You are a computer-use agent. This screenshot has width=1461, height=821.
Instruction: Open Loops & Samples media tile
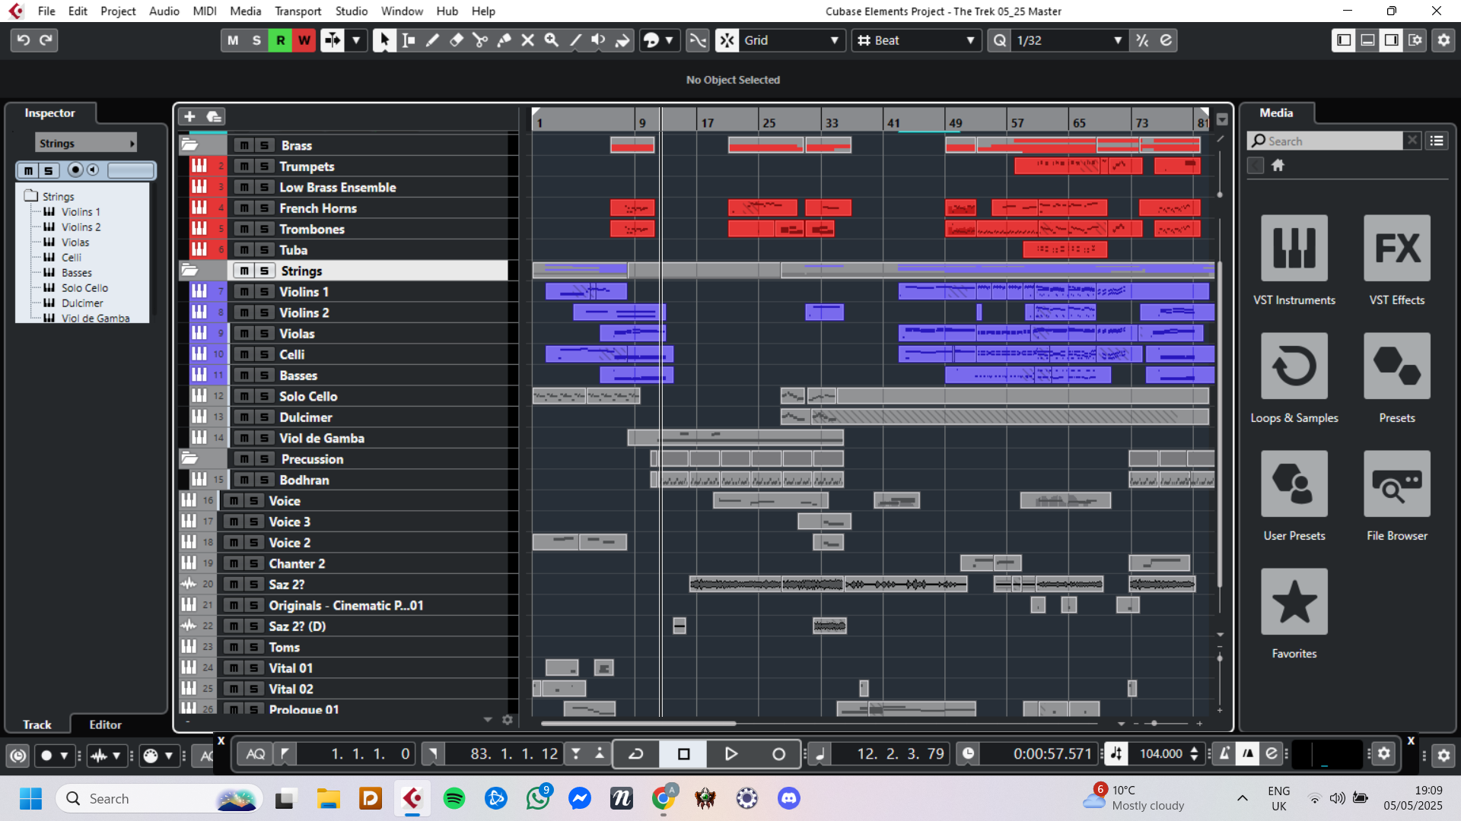pos(1294,366)
